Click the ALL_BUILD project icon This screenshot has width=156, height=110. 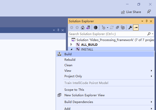(x=78, y=44)
